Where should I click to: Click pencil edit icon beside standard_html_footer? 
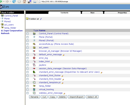pos(62,76)
